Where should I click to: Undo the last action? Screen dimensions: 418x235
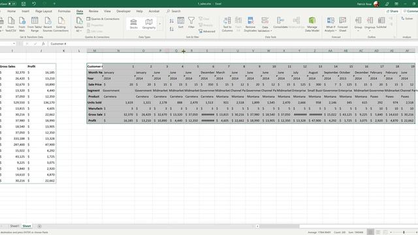pos(34,4)
